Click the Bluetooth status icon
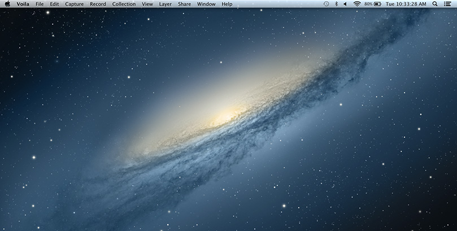This screenshot has height=231, width=457. pos(336,4)
